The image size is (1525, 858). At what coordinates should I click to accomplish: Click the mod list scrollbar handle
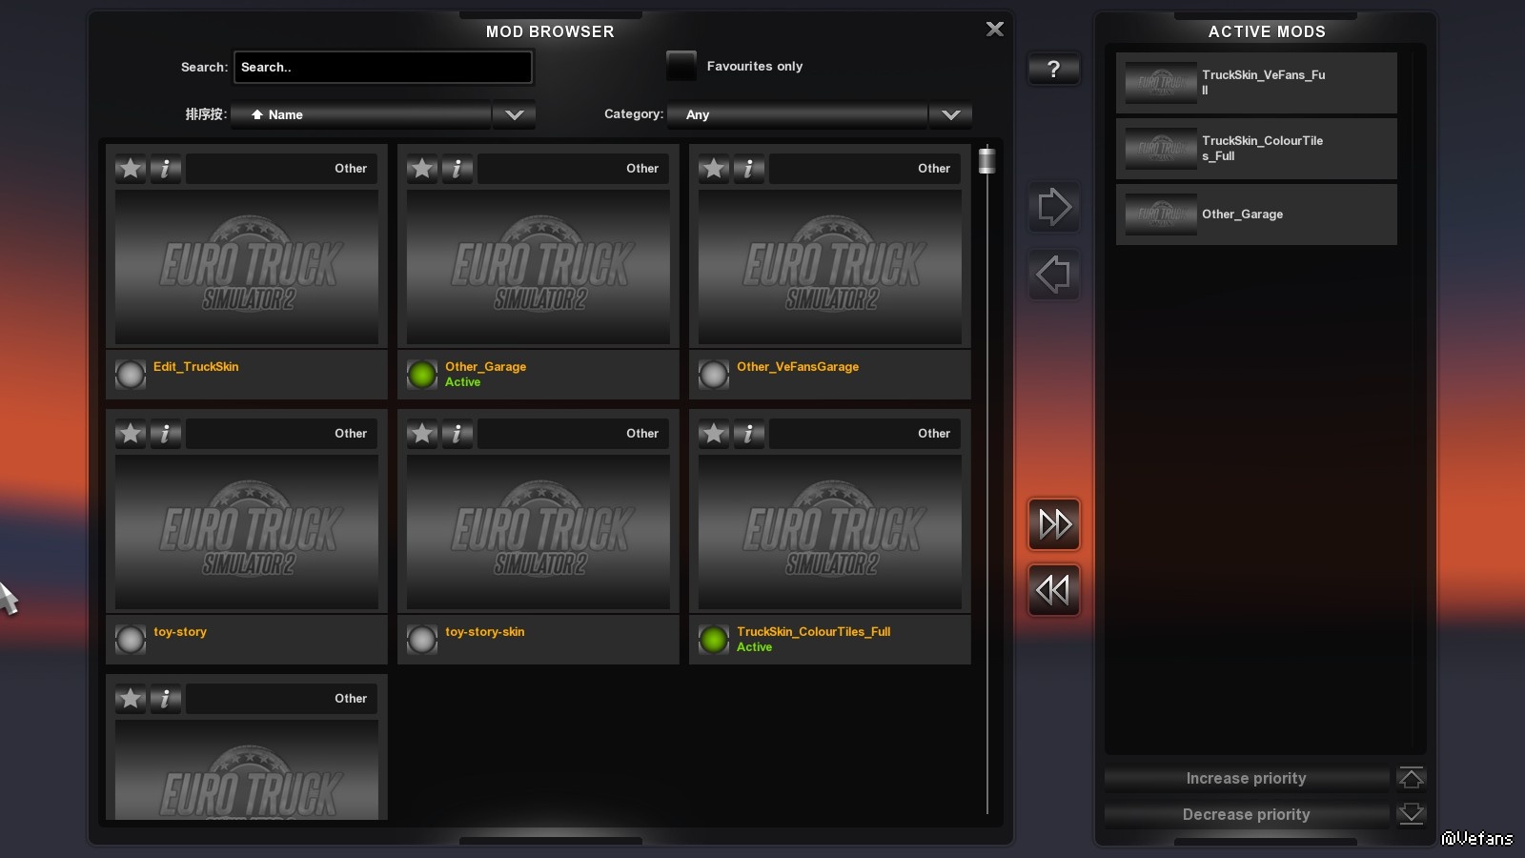tap(987, 161)
